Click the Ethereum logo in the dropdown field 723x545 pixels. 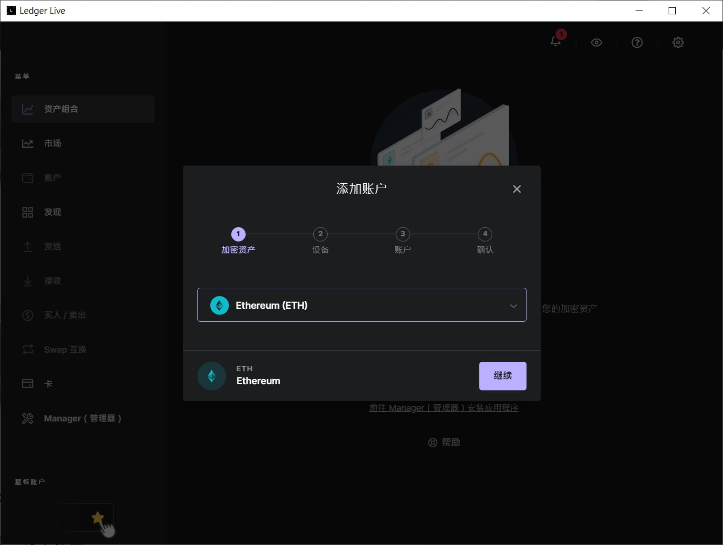219,305
